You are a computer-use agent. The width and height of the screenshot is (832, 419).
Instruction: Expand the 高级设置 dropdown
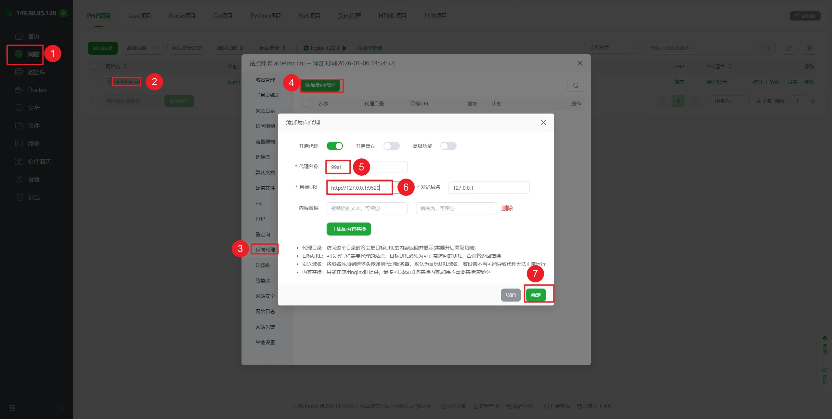[x=142, y=48]
